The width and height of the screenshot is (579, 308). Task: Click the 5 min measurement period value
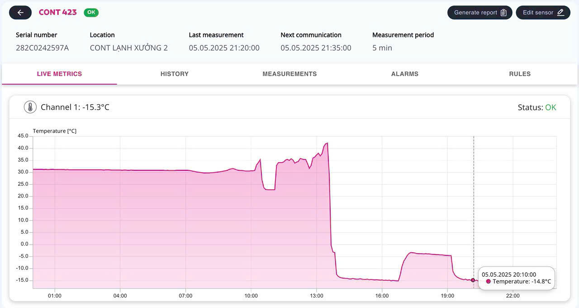tap(382, 48)
